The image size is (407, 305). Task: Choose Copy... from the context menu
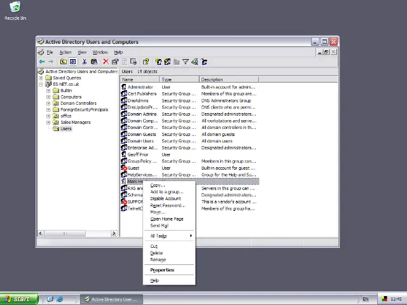[169, 185]
